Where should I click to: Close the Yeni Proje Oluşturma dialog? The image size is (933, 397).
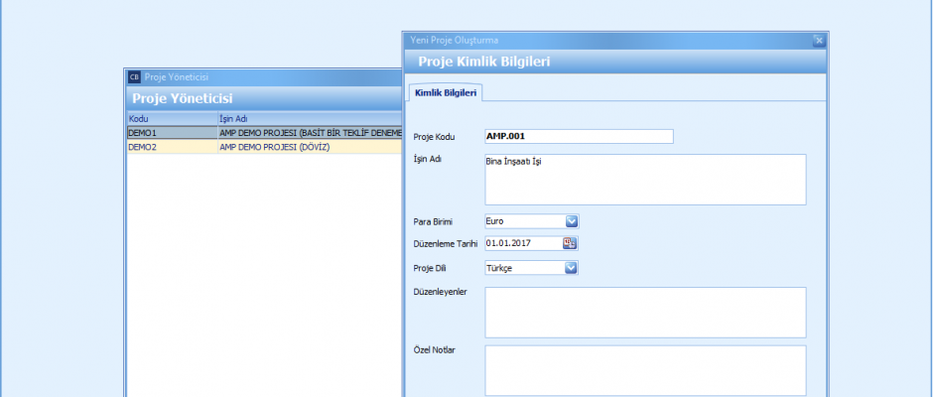[819, 41]
